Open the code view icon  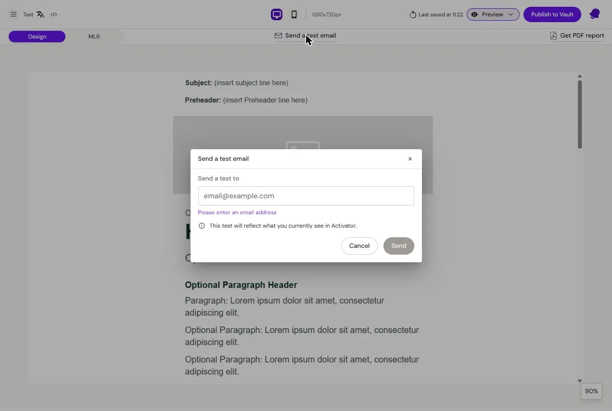pos(54,14)
